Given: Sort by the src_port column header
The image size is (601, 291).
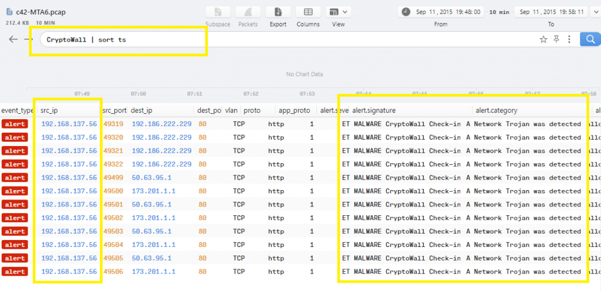Looking at the screenshot, I should 114,110.
